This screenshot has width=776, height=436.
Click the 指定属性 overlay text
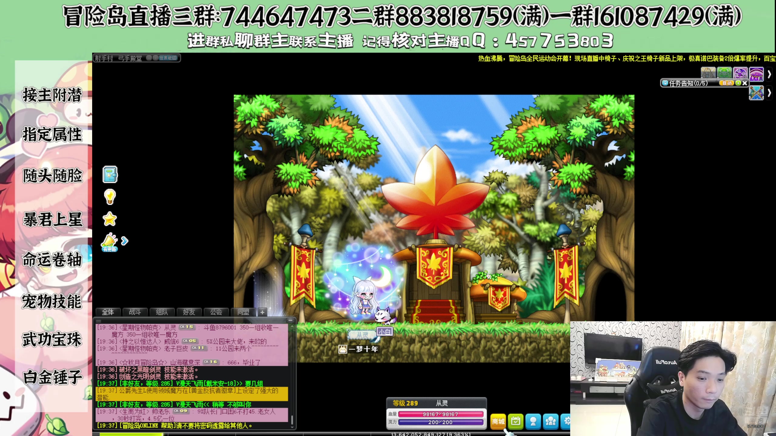(52, 134)
